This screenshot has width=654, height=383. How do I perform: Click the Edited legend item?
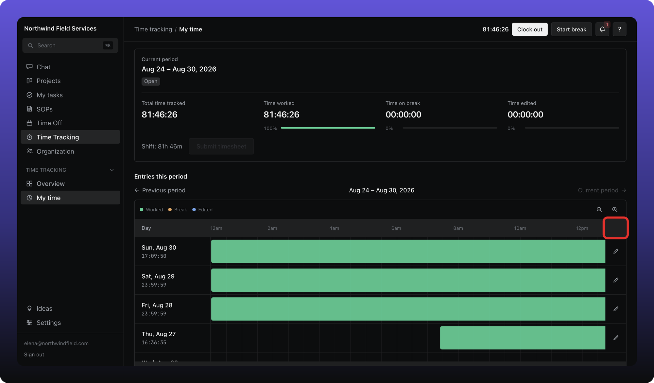click(x=202, y=210)
